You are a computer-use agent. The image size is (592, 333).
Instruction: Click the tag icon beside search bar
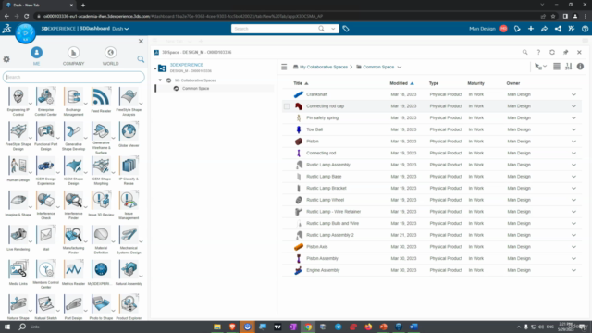pyautogui.click(x=346, y=29)
